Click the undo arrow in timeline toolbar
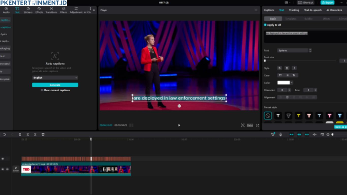 (5, 135)
